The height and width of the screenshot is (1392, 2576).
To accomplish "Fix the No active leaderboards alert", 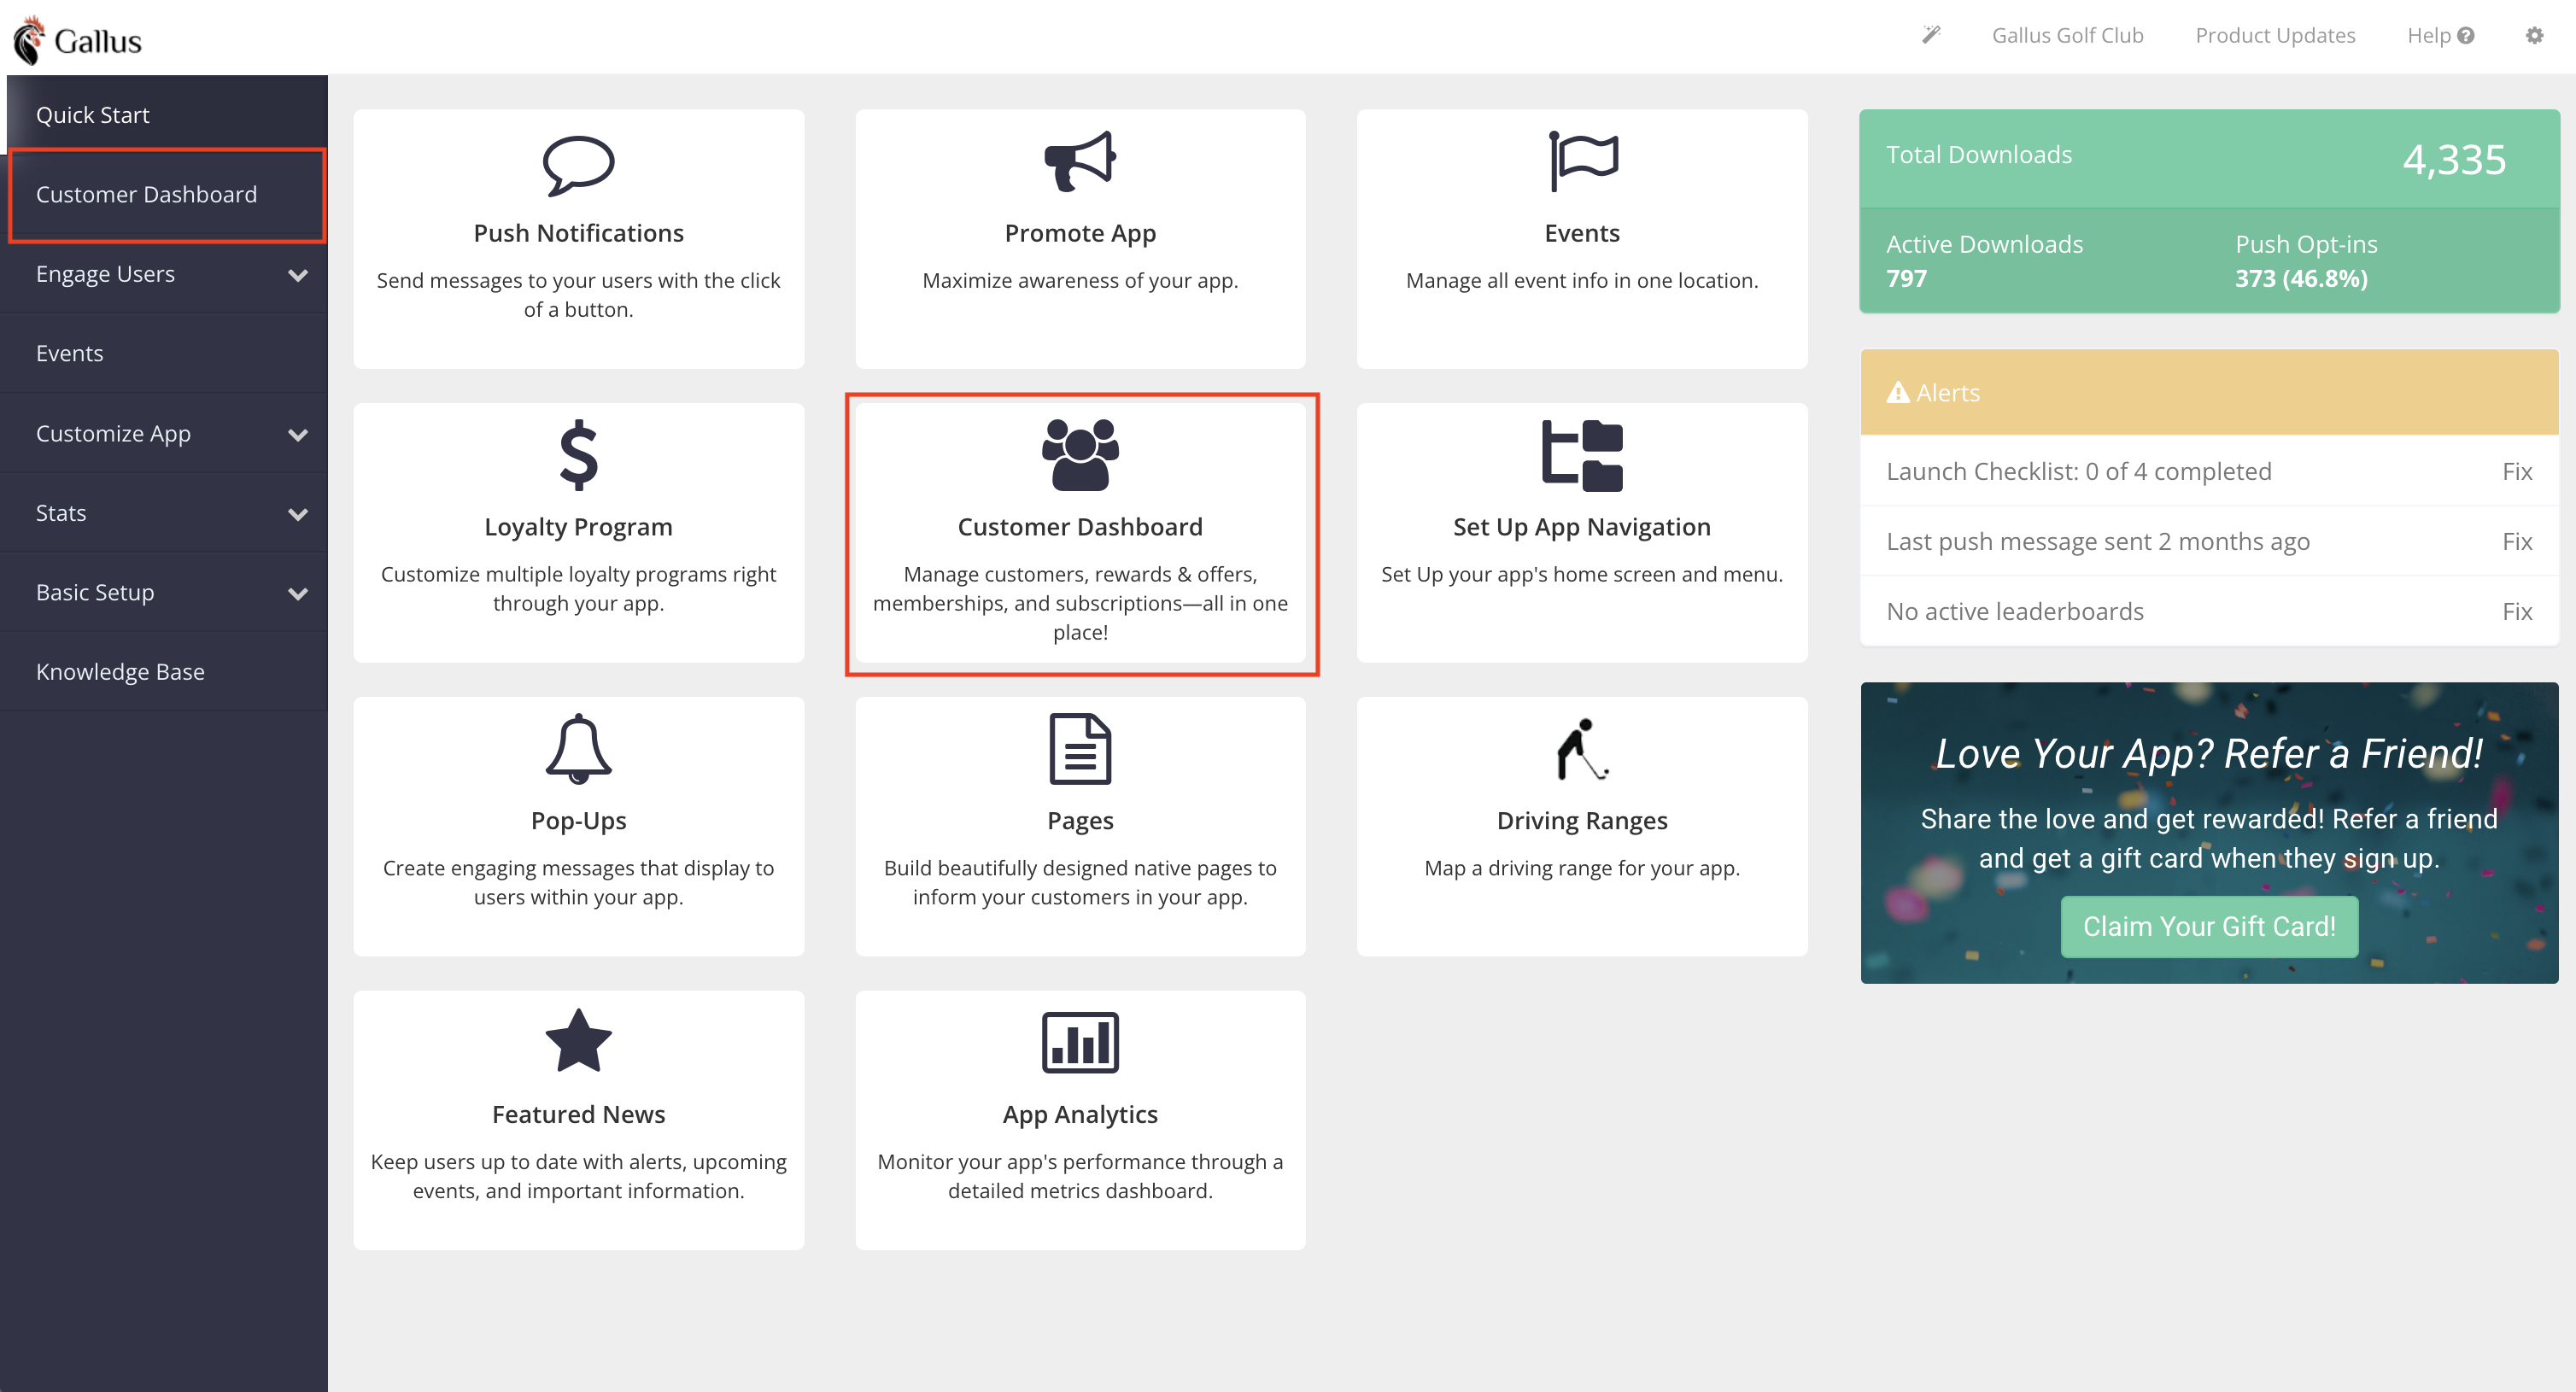I will 2516,611.
